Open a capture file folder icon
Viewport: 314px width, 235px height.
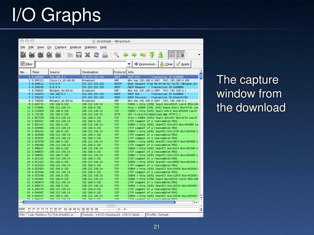click(70, 55)
